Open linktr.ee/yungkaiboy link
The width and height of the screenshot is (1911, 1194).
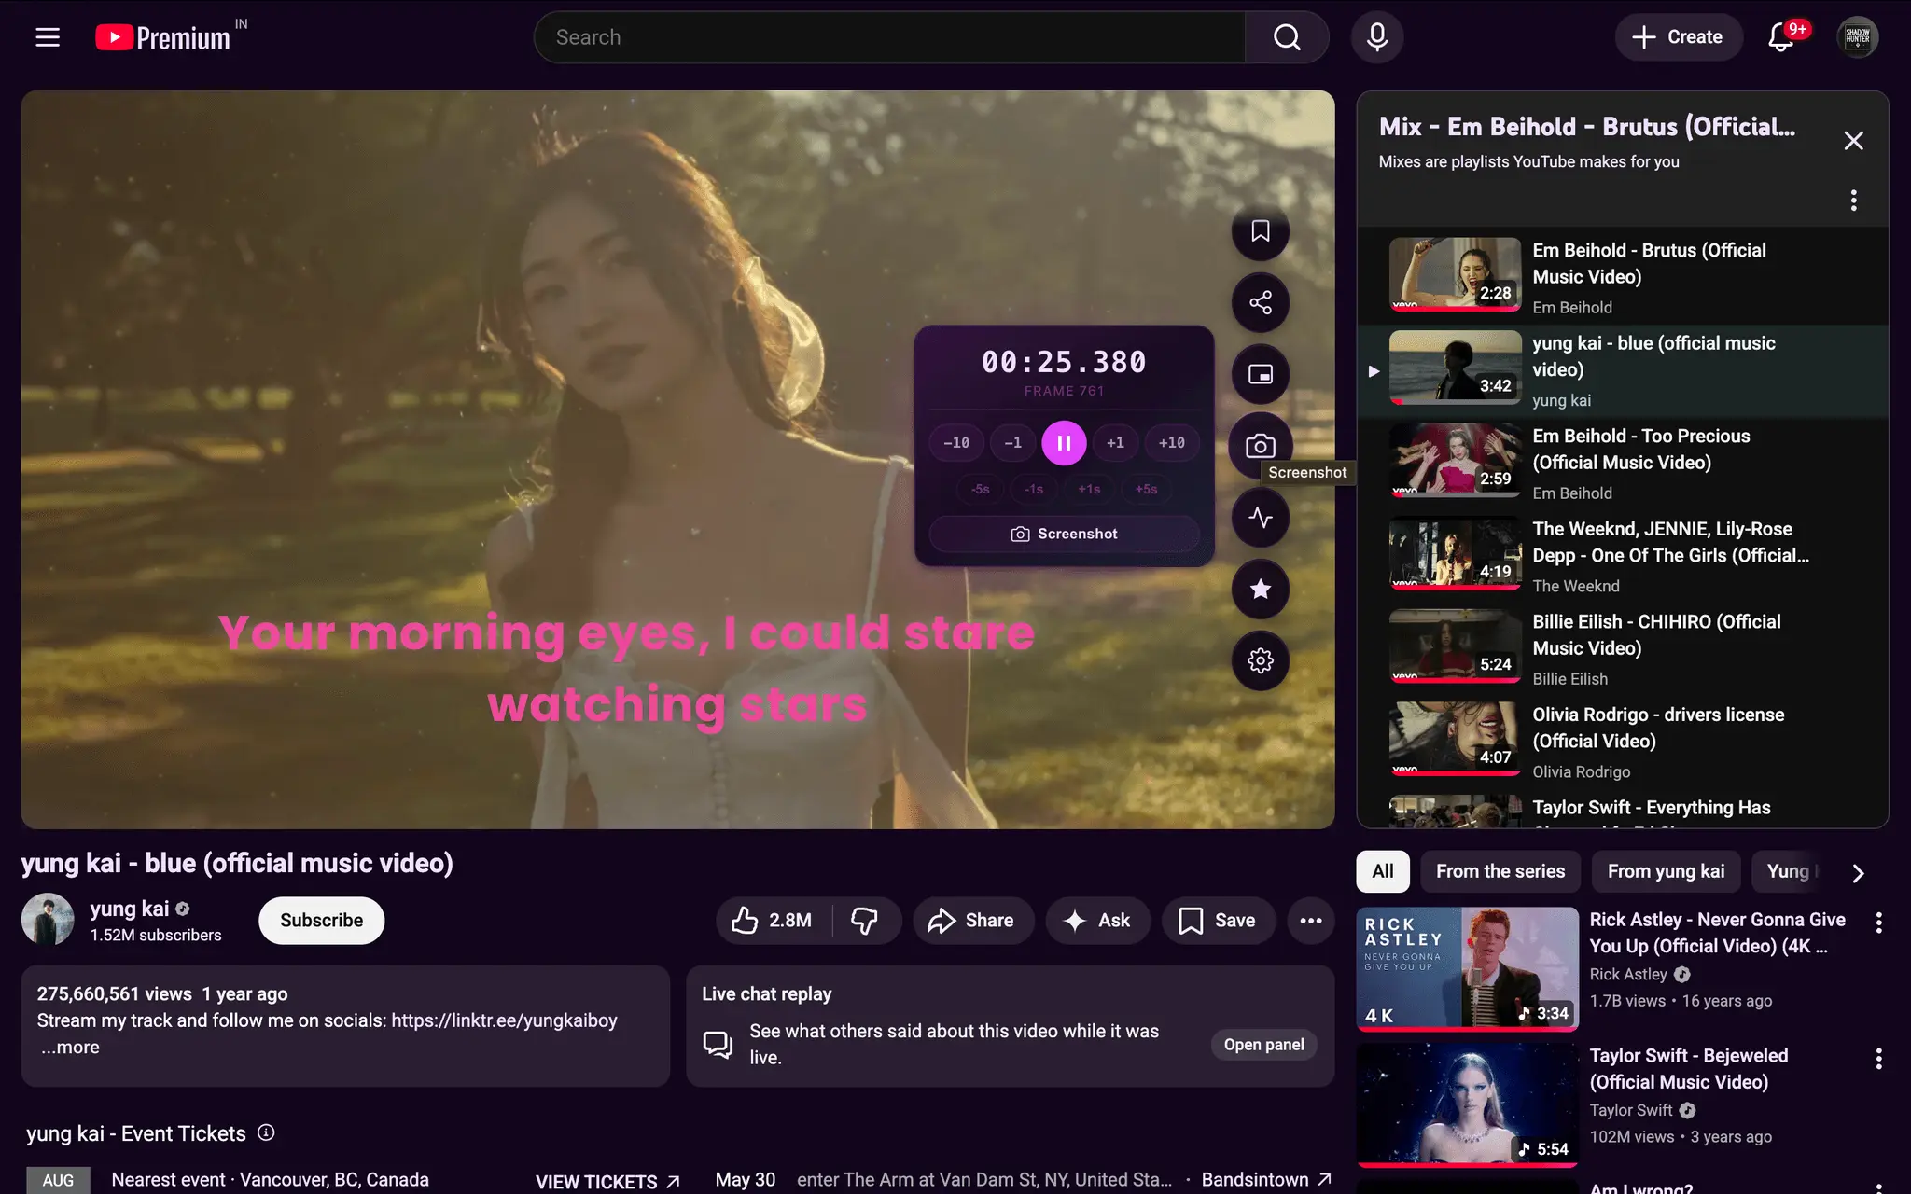tap(504, 1020)
